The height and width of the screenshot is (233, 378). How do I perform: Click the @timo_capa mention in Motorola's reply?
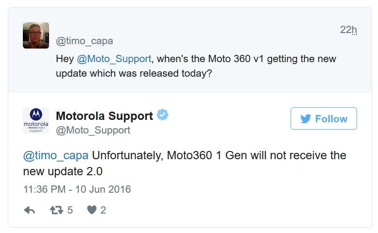(56, 155)
